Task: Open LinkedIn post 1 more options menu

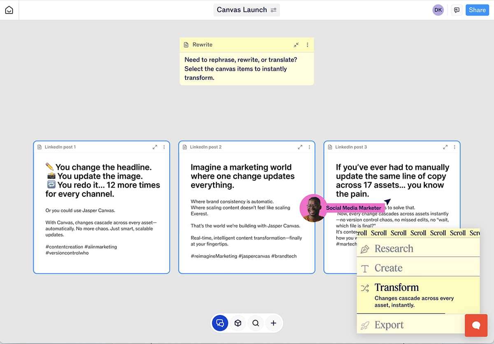Action: pos(164,147)
